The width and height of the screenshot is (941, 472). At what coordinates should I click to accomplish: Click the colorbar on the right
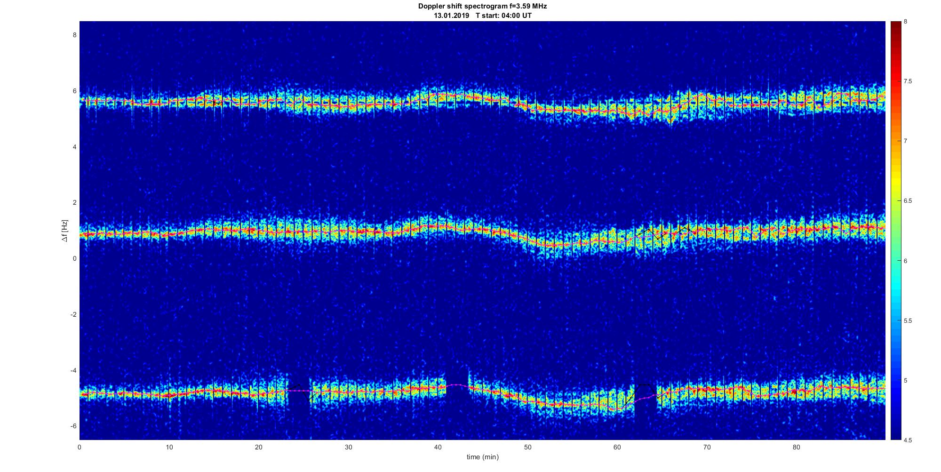[x=896, y=231]
